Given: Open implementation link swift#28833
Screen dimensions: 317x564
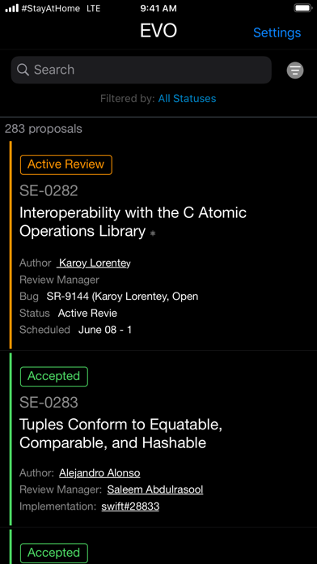Looking at the screenshot, I should (x=130, y=506).
